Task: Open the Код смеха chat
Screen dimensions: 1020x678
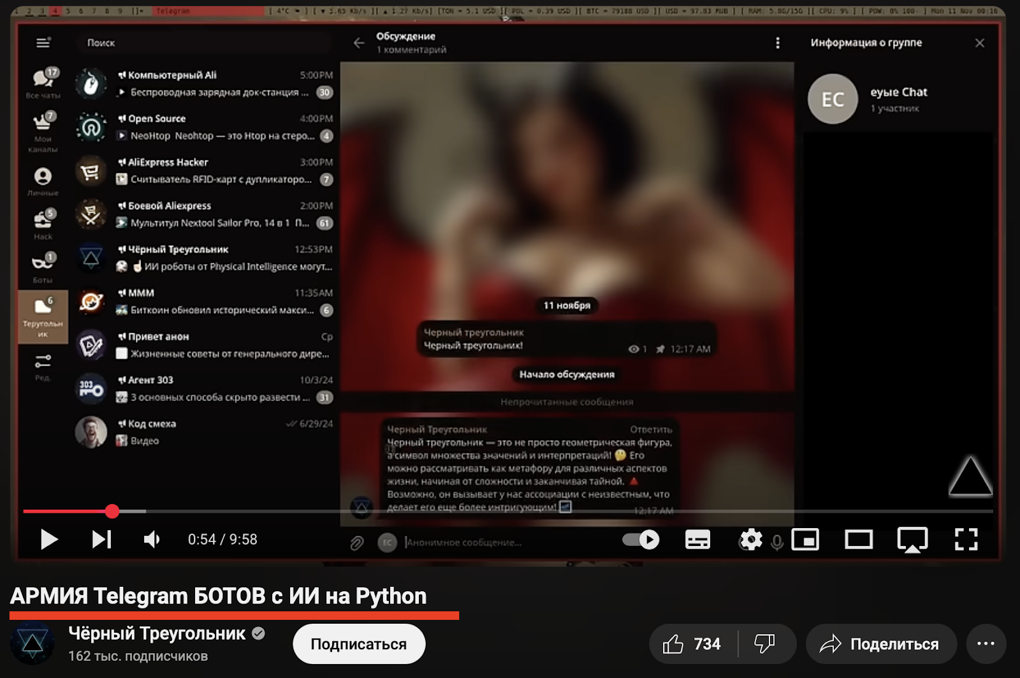Action: [204, 432]
